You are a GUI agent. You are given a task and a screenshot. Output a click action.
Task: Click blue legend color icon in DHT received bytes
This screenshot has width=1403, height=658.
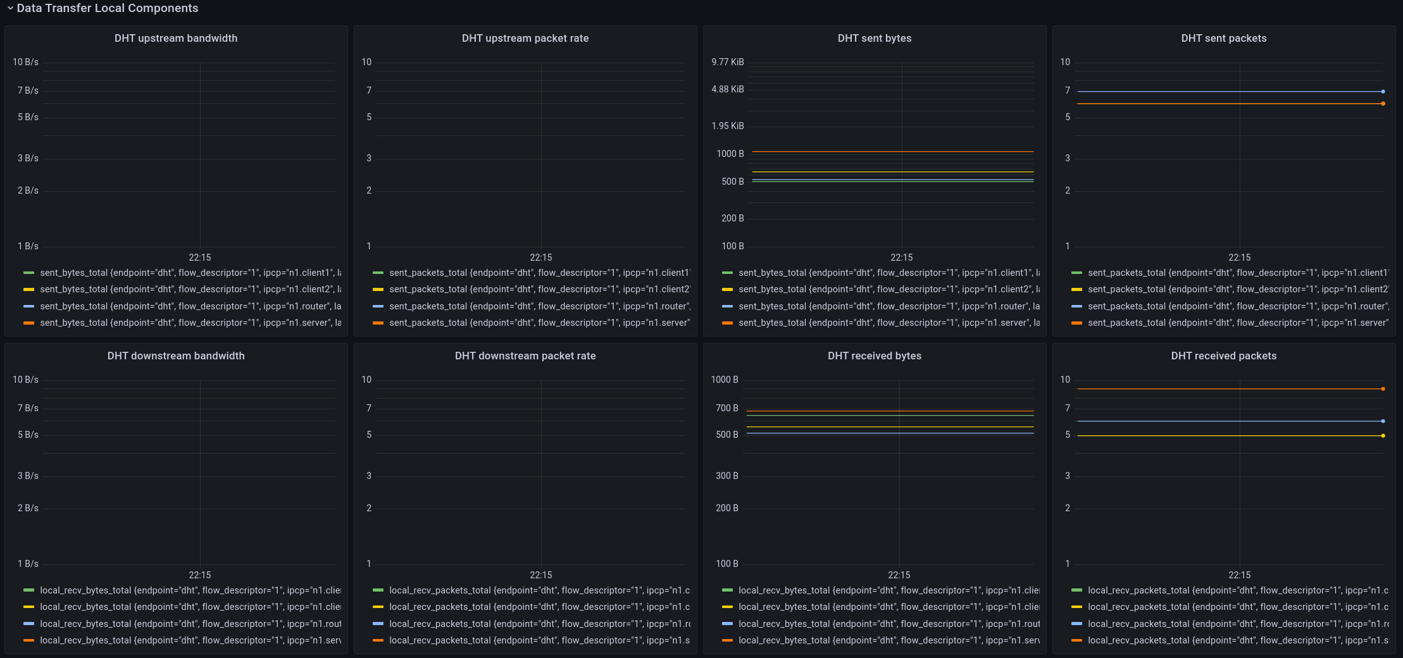point(727,624)
